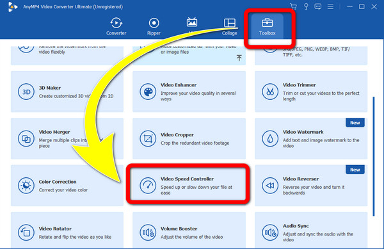Open Volume Booster tool title
This screenshot has width=384, height=249.
[179, 229]
